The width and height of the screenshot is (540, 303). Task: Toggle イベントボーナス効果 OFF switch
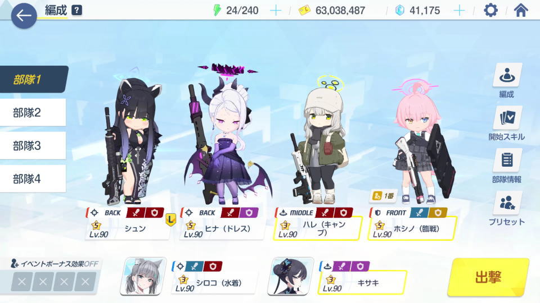point(55,264)
